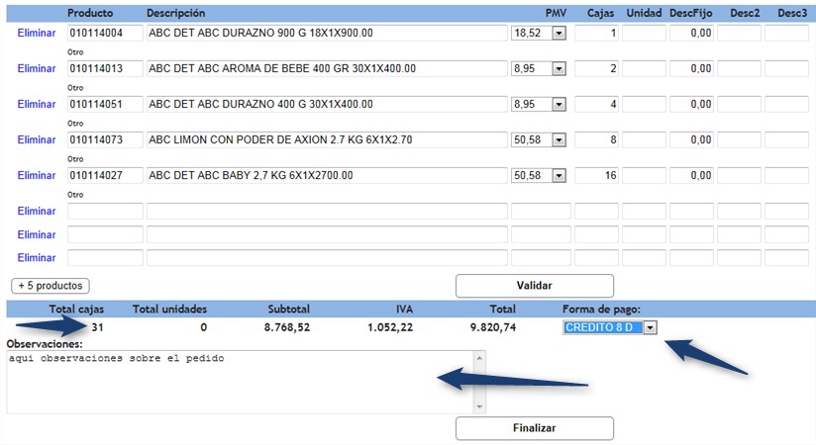Click DescFijo field for product 010114013

coord(691,68)
